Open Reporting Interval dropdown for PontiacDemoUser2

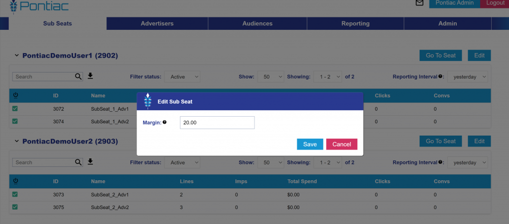(467, 162)
